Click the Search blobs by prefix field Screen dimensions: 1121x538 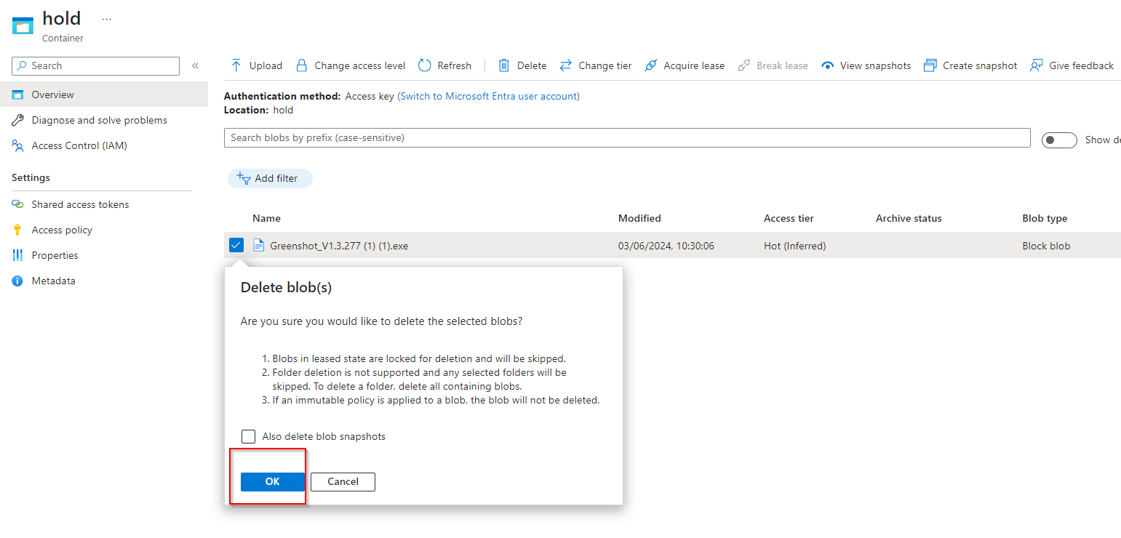point(626,137)
